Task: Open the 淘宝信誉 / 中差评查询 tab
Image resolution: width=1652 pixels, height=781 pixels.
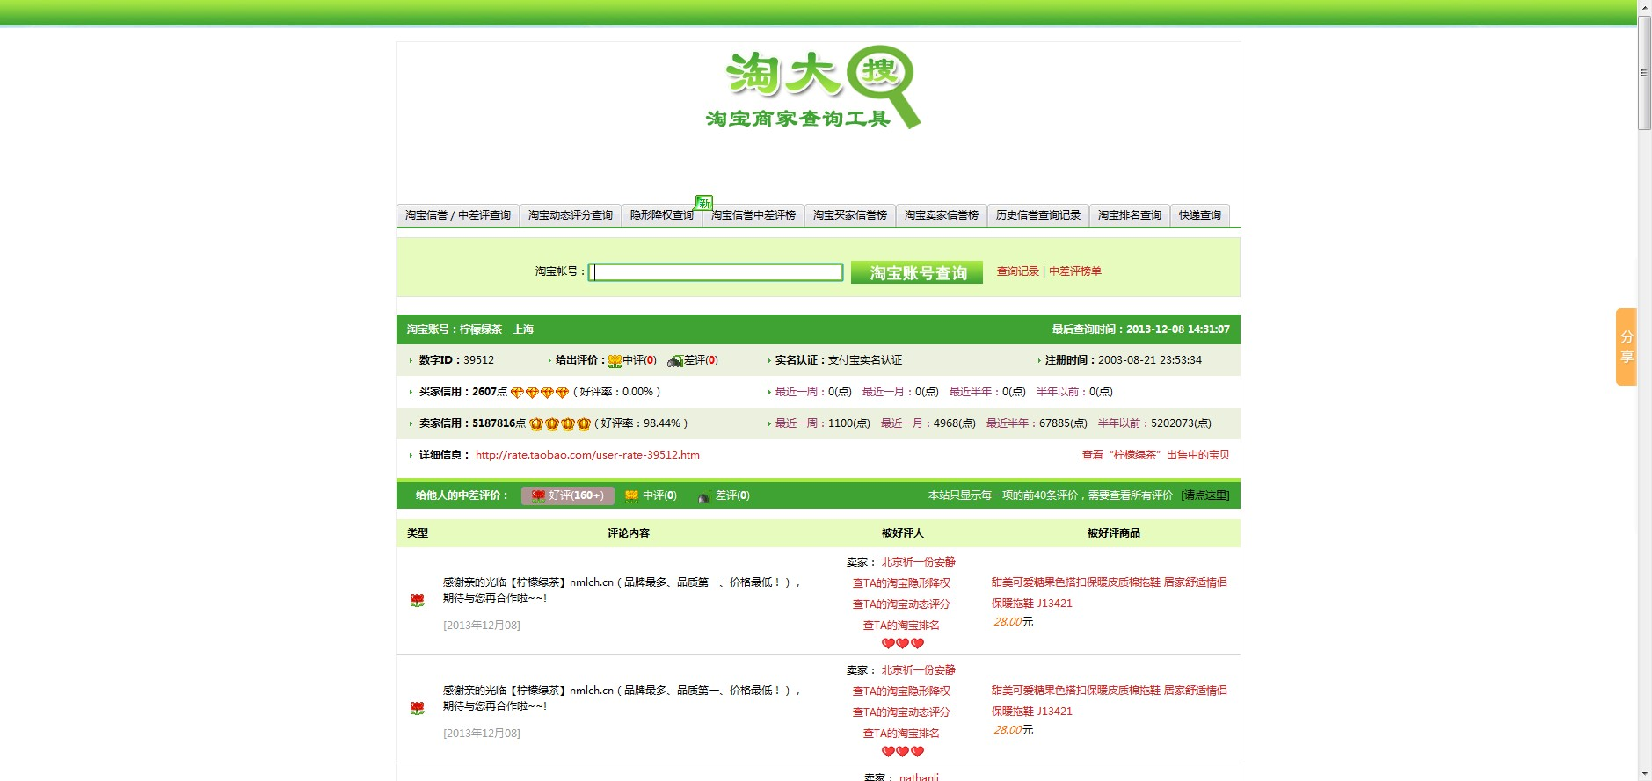Action: (x=458, y=215)
